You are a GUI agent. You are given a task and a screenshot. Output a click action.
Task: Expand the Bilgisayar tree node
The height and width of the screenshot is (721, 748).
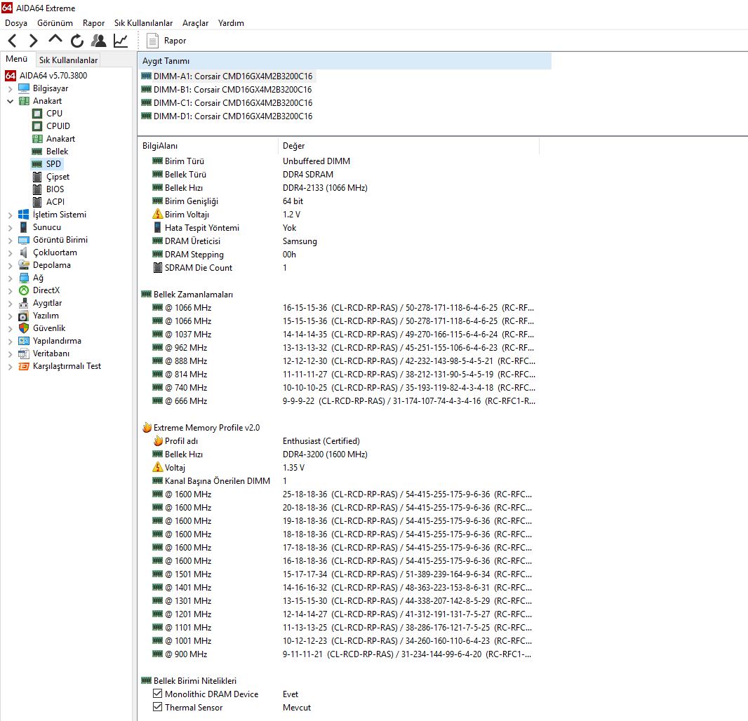click(x=10, y=88)
